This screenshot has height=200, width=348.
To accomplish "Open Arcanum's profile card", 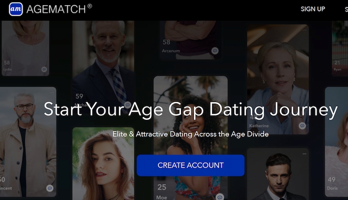I will (x=190, y=40).
